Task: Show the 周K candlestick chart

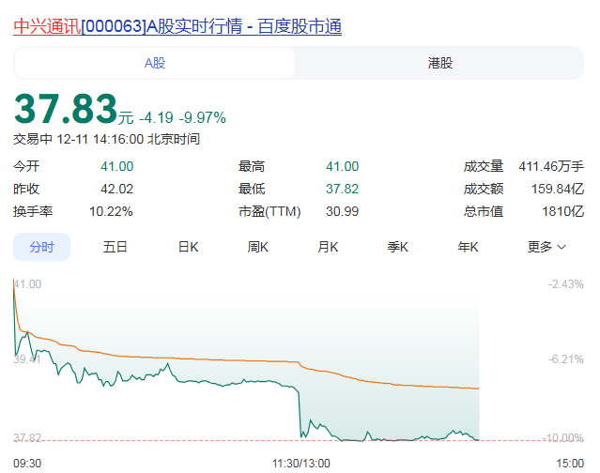Action: click(x=258, y=247)
